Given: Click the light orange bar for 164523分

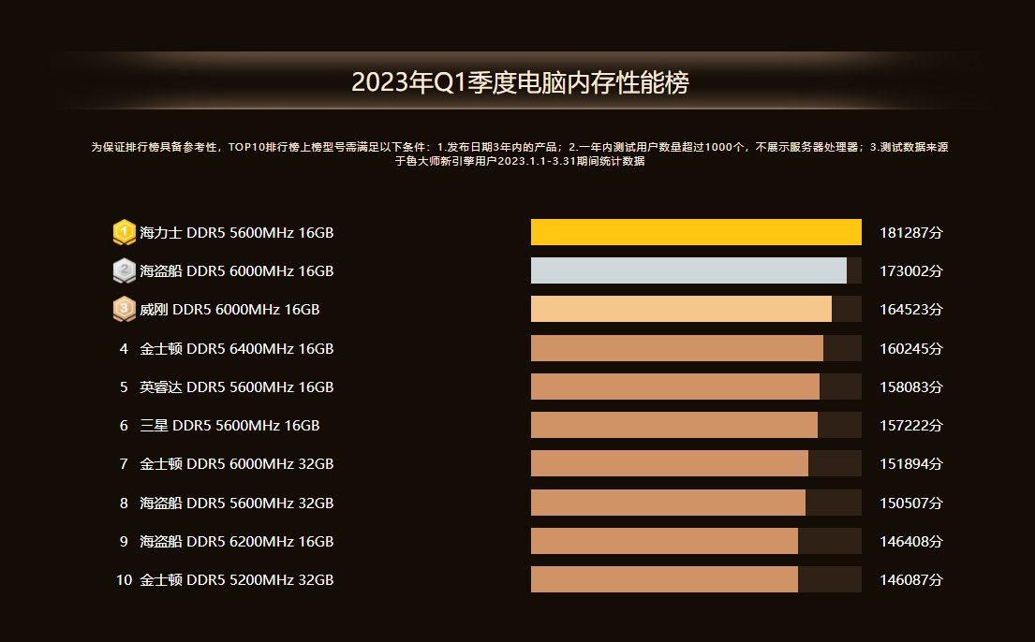Looking at the screenshot, I should coord(681,309).
